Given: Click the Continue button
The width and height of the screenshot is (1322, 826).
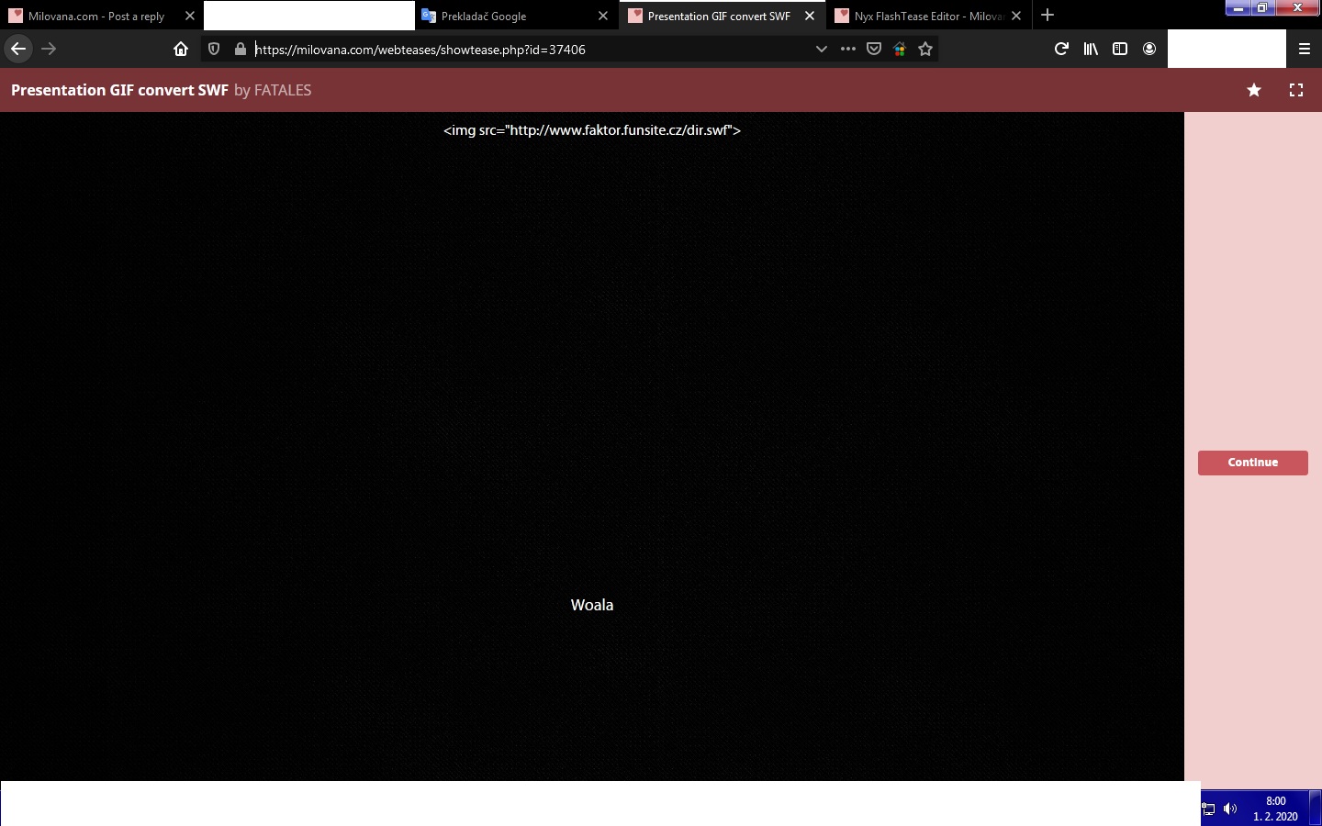Looking at the screenshot, I should pyautogui.click(x=1253, y=463).
